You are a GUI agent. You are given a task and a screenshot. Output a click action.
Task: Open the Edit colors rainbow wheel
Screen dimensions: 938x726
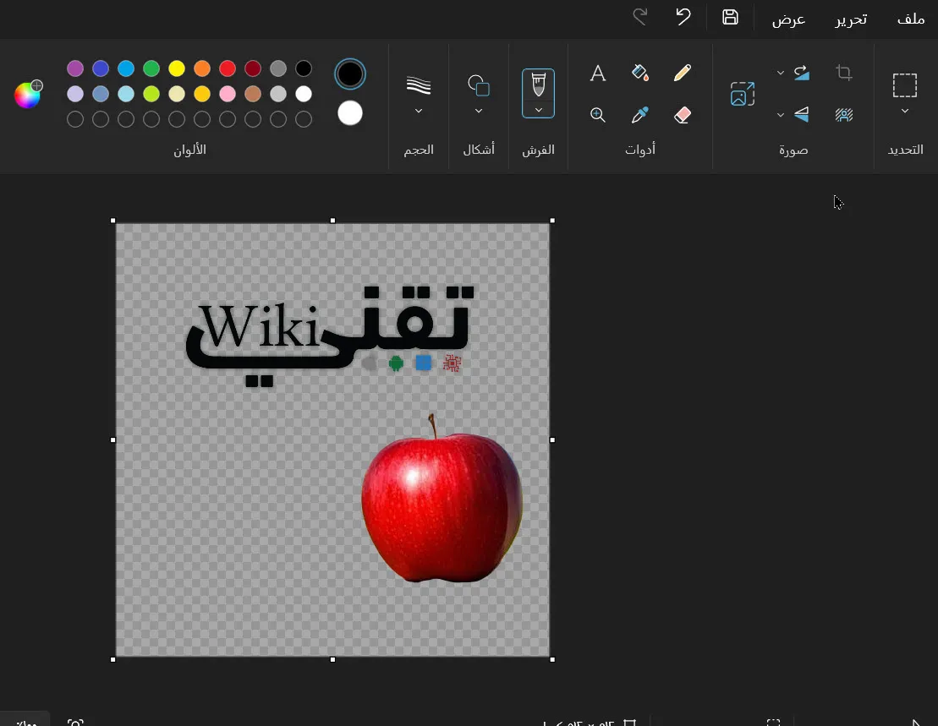[28, 95]
